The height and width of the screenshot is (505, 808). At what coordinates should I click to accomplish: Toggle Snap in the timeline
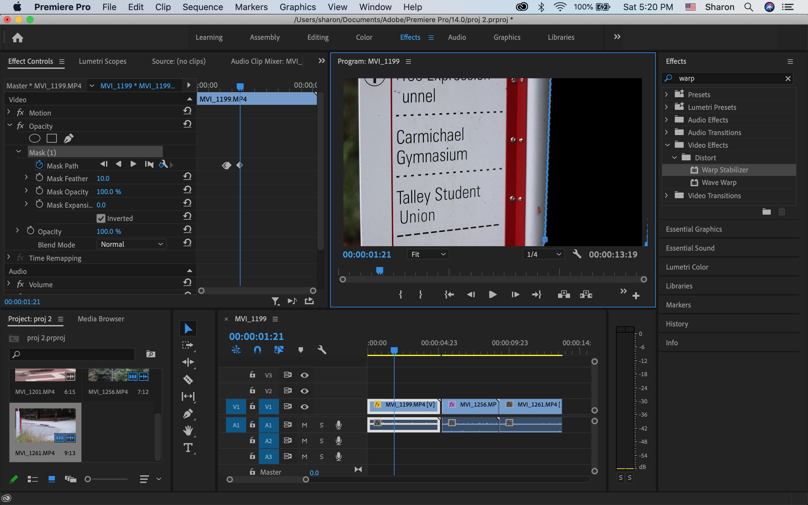258,350
